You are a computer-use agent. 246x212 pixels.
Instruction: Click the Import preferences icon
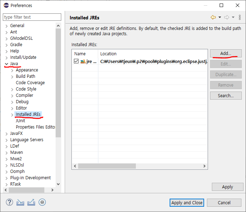click(20, 202)
